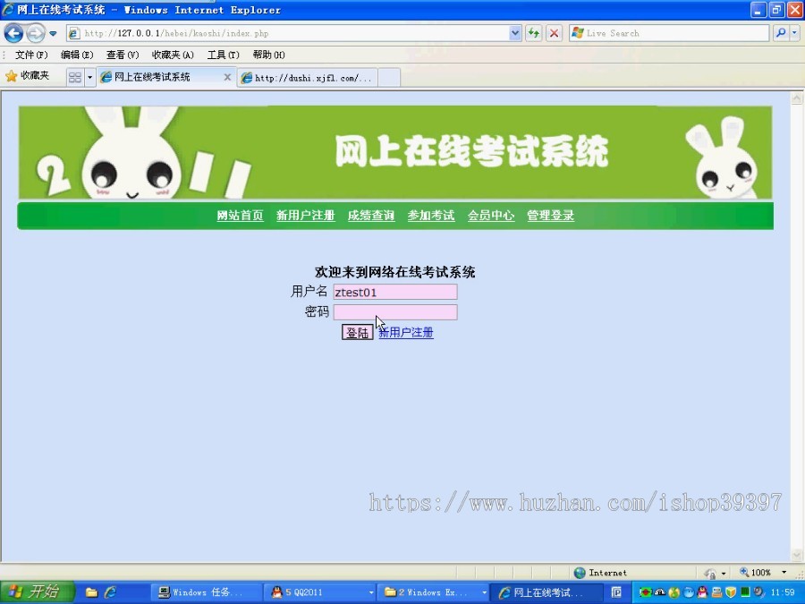
Task: Switch to the dushi.xjfl.com tab
Action: (307, 78)
